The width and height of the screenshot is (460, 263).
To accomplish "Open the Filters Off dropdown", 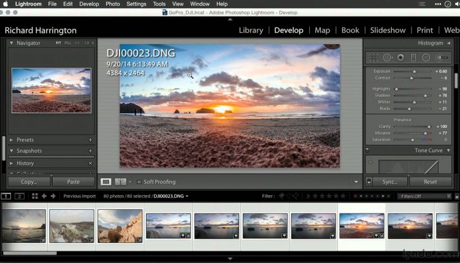I will pyautogui.click(x=424, y=196).
